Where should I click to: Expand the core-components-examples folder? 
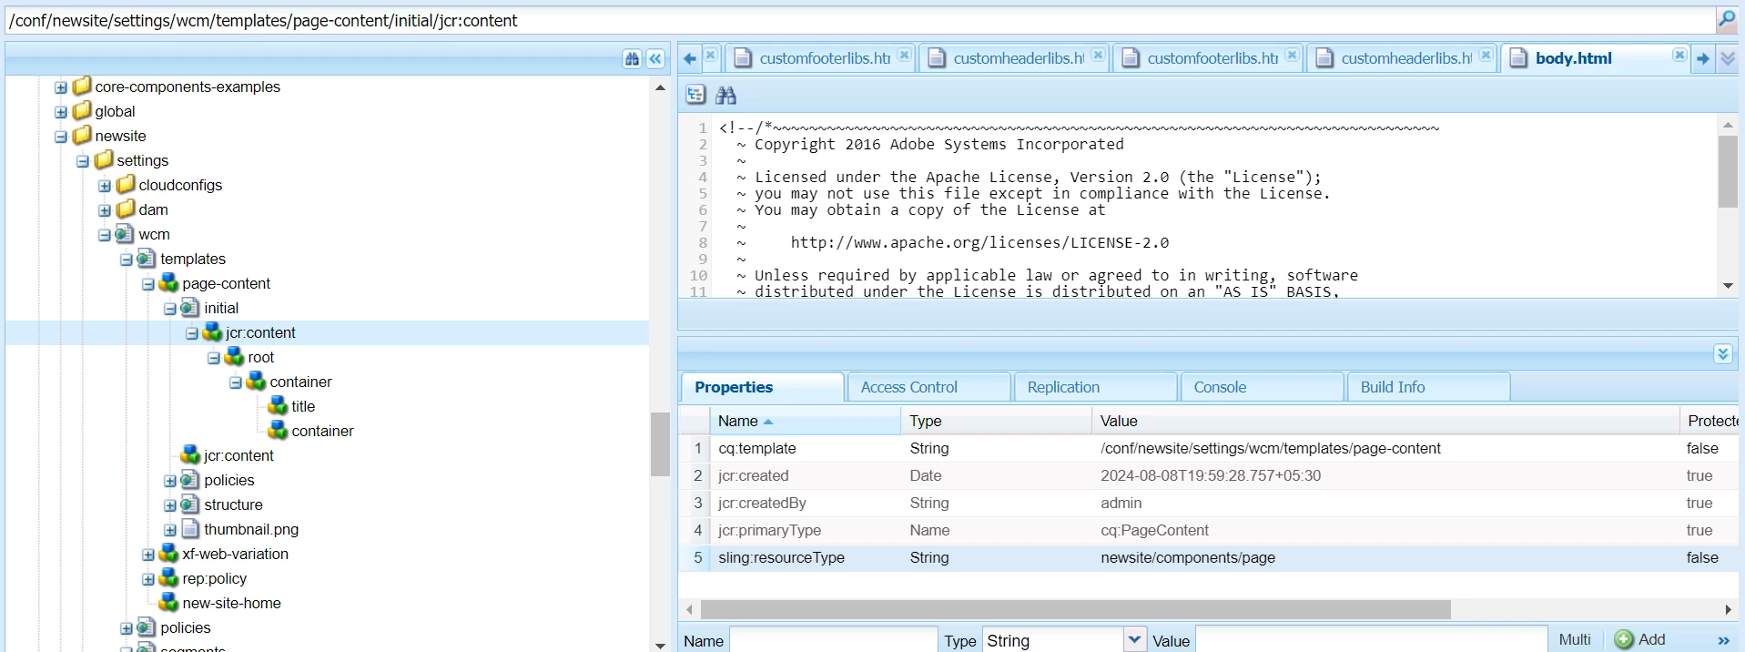point(61,87)
